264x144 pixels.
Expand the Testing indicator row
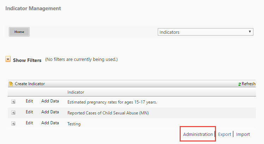pyautogui.click(x=13, y=124)
